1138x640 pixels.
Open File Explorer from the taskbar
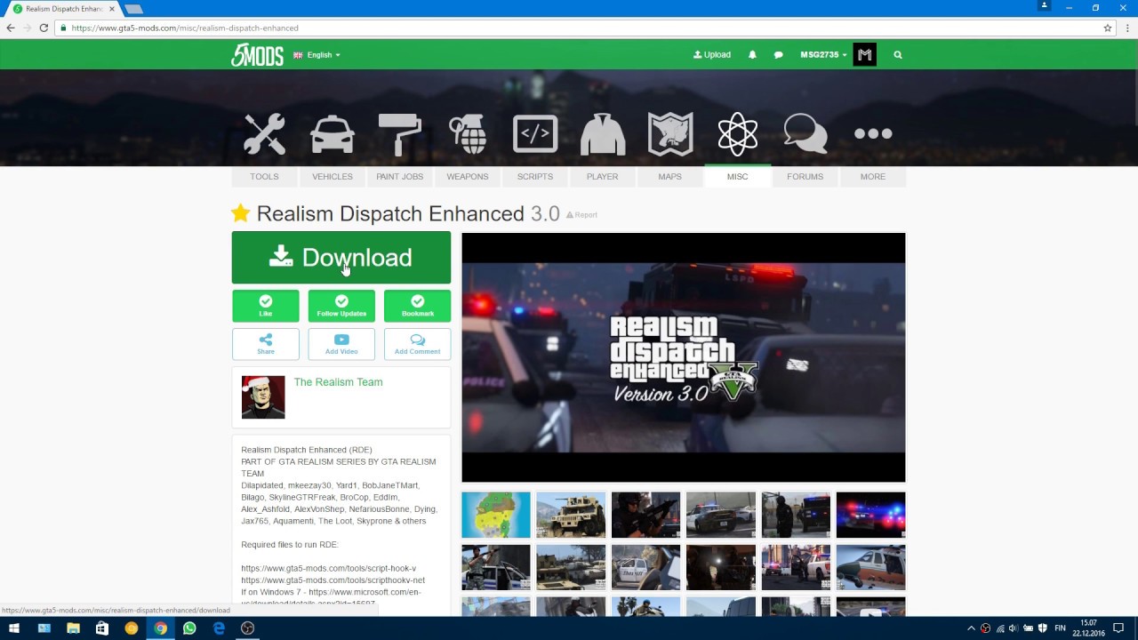73,628
